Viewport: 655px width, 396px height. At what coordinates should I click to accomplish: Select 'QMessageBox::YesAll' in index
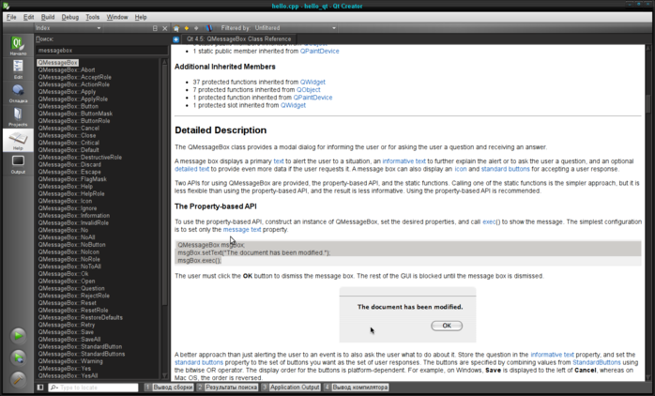tap(68, 375)
